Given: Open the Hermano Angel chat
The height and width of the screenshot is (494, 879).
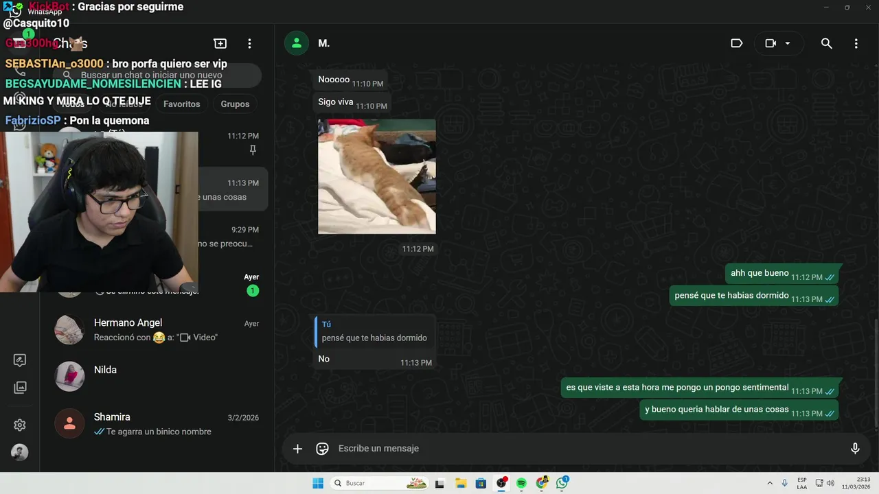Looking at the screenshot, I should (157, 330).
